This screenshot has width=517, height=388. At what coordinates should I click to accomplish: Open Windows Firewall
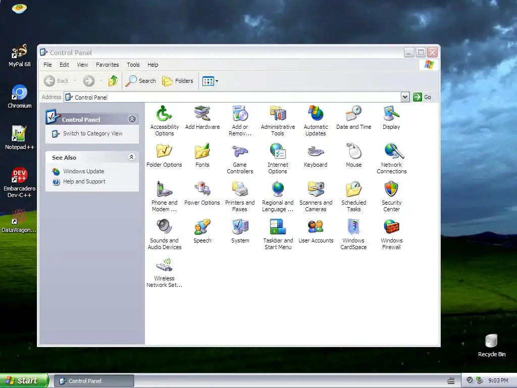pyautogui.click(x=391, y=234)
